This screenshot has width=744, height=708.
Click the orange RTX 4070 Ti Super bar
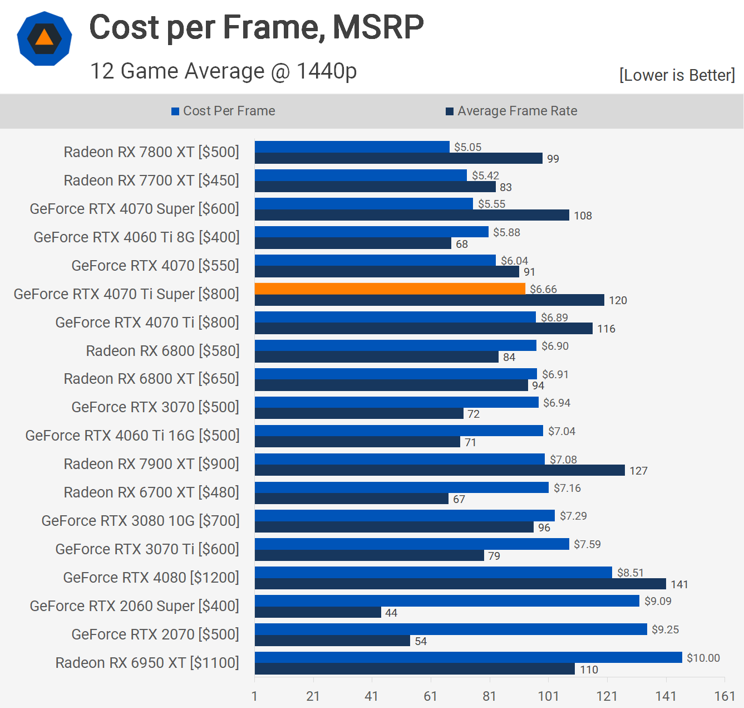point(390,289)
